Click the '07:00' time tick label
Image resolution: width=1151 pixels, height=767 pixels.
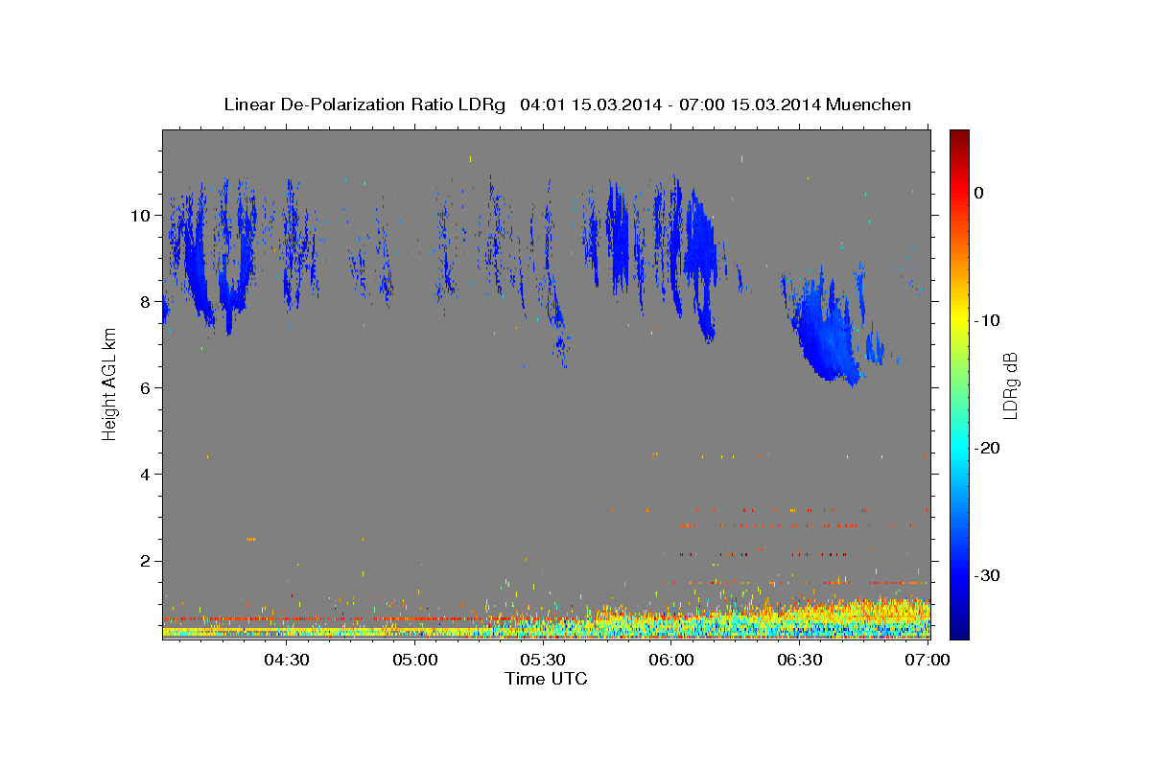[x=928, y=661]
